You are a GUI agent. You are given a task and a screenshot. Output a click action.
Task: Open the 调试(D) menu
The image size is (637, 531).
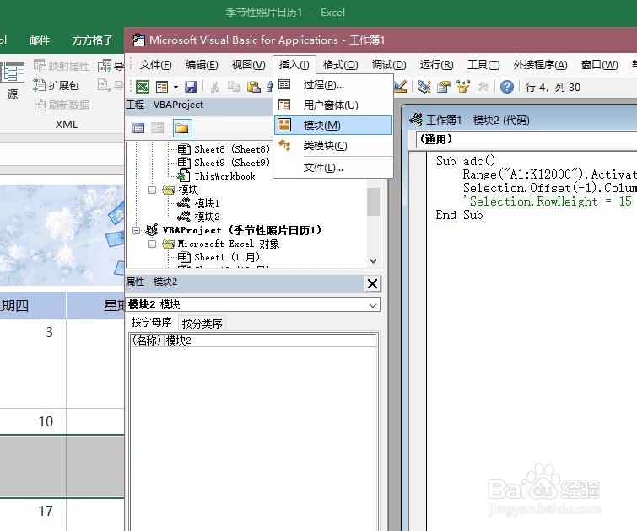click(389, 65)
